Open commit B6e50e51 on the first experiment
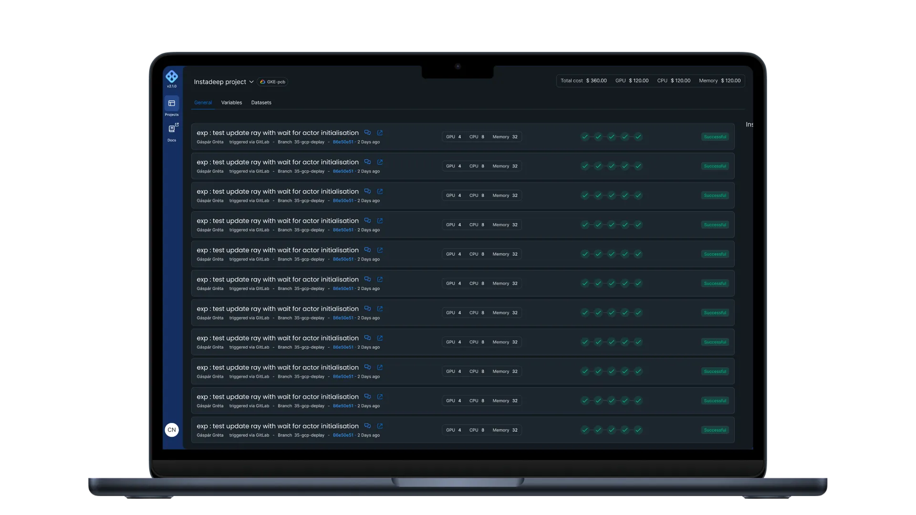Image resolution: width=916 pixels, height=515 pixels. 343,142
